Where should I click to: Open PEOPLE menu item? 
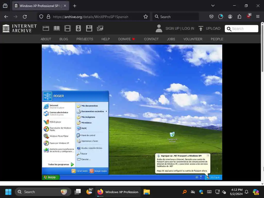(217, 39)
